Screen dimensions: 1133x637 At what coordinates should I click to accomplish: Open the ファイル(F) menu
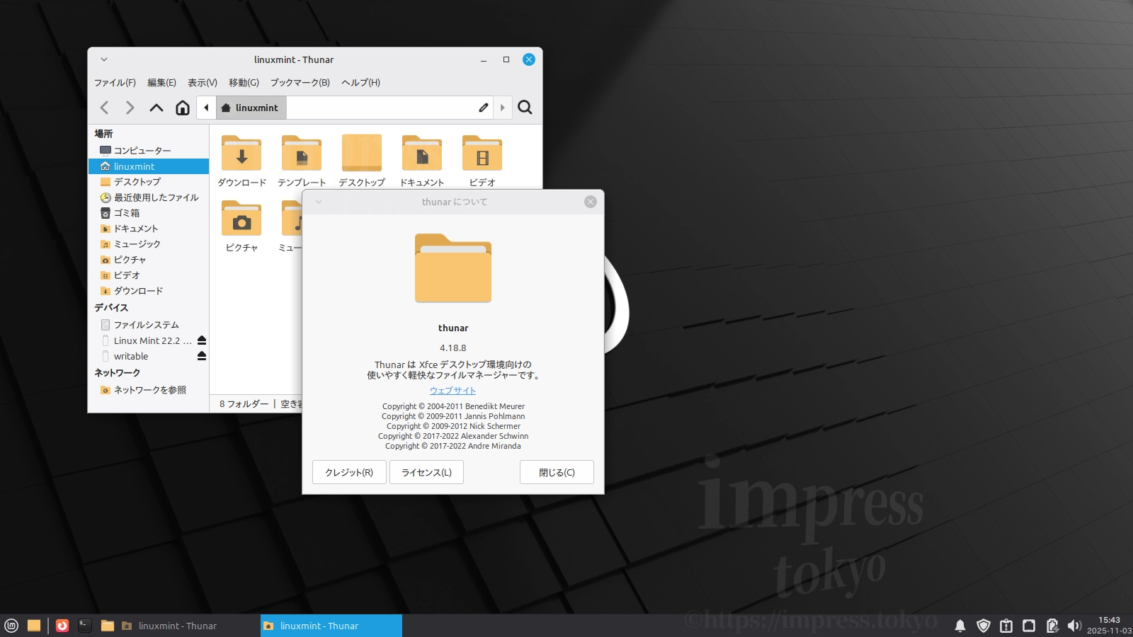115,83
